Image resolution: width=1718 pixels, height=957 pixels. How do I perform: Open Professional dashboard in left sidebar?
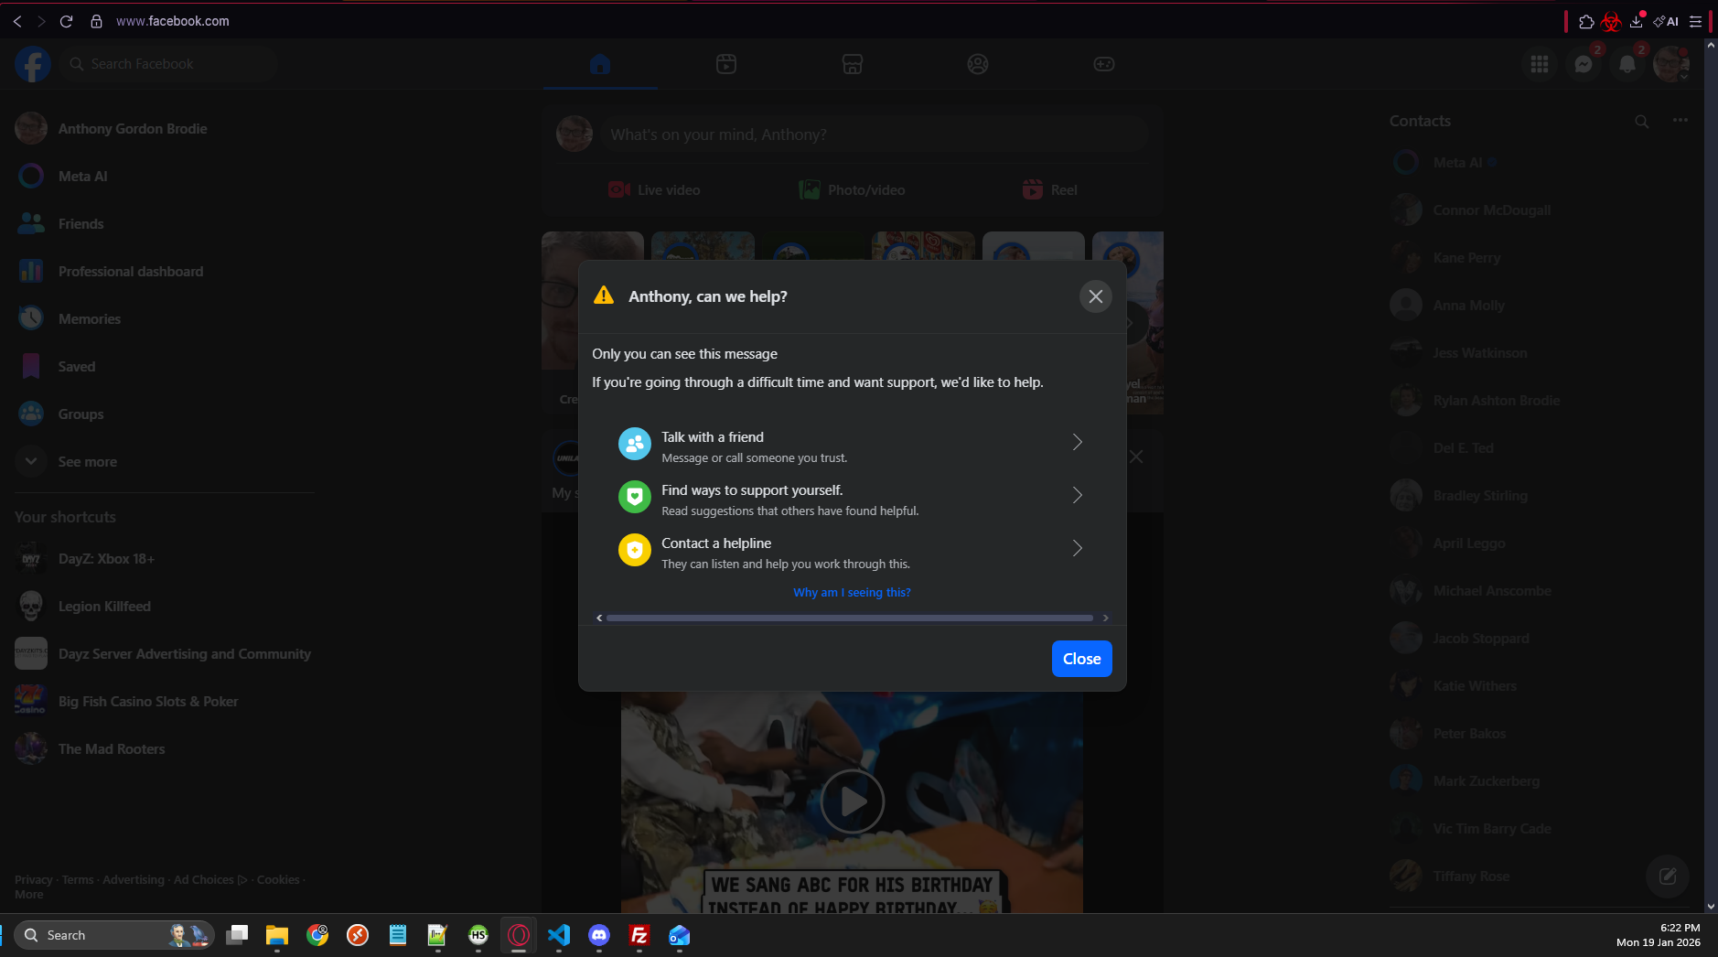(x=165, y=272)
